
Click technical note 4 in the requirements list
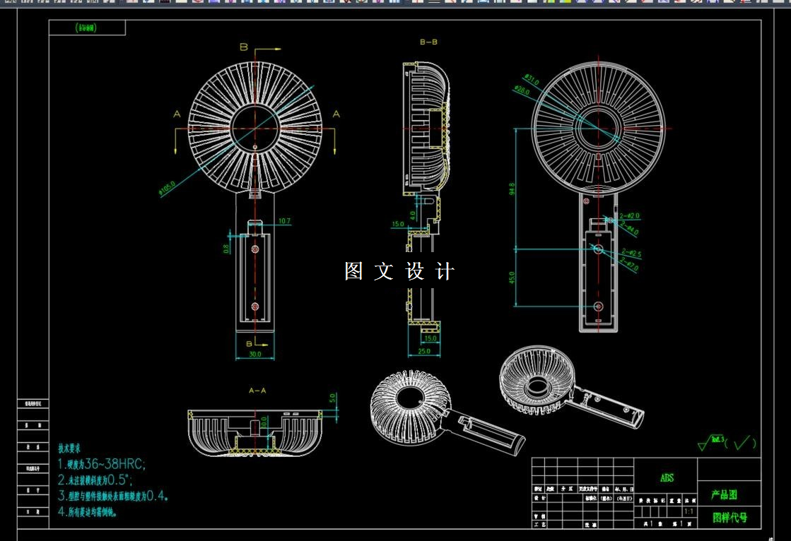(x=88, y=512)
